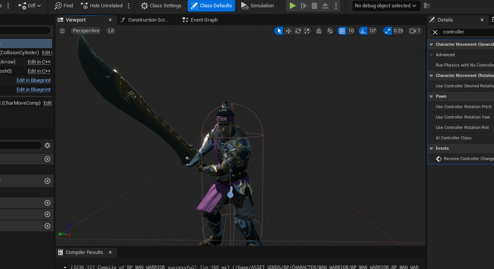Toggle grid snapping on or off
This screenshot has height=269, width=494.
click(x=342, y=31)
